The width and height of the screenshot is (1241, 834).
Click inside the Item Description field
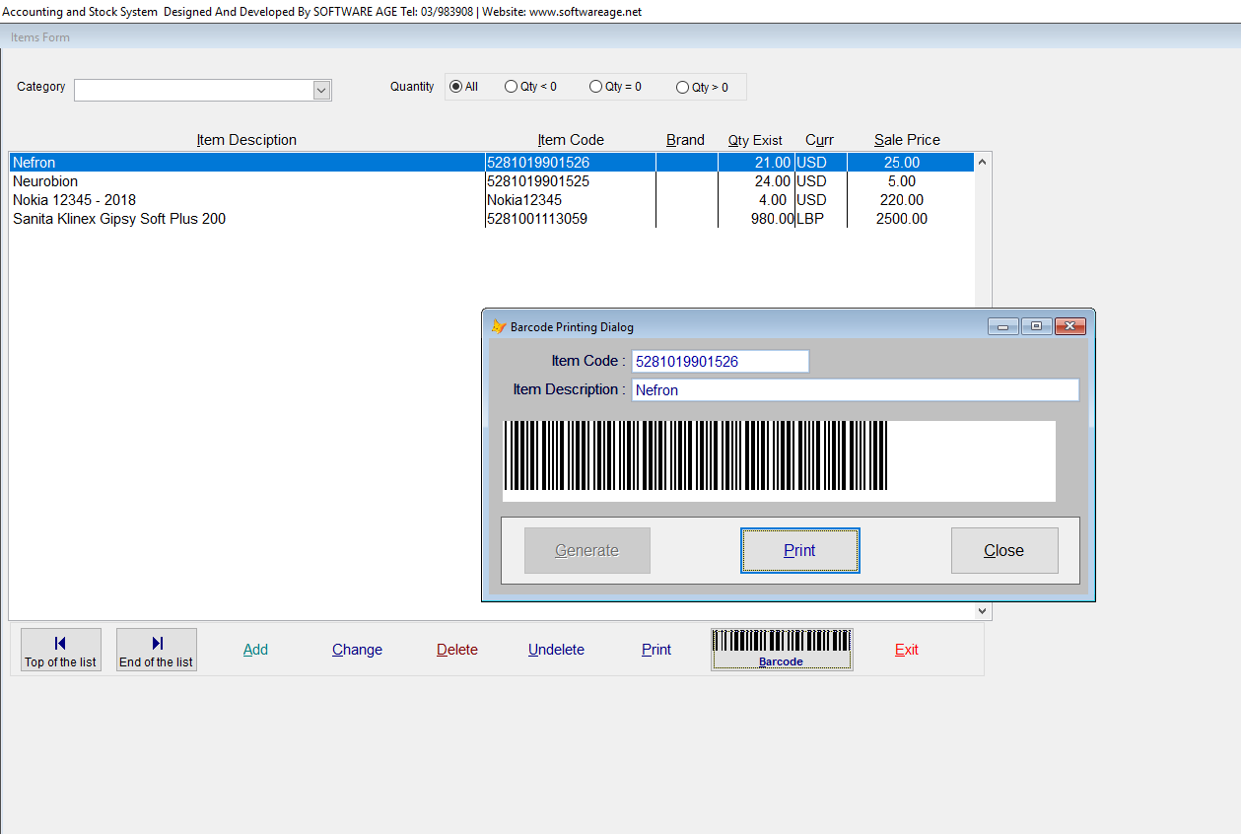click(x=854, y=389)
